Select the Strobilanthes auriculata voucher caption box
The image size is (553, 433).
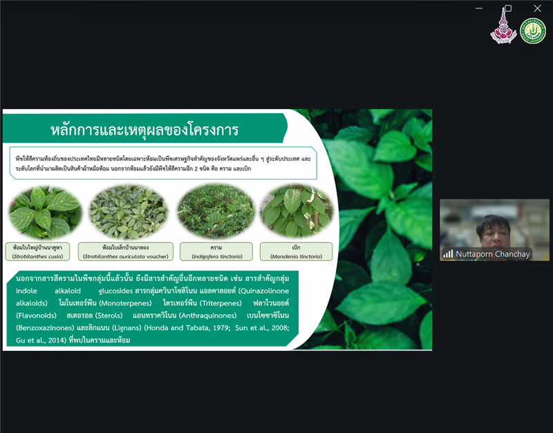[126, 251]
